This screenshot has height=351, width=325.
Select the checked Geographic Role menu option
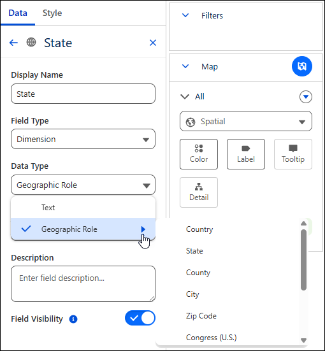coord(83,229)
